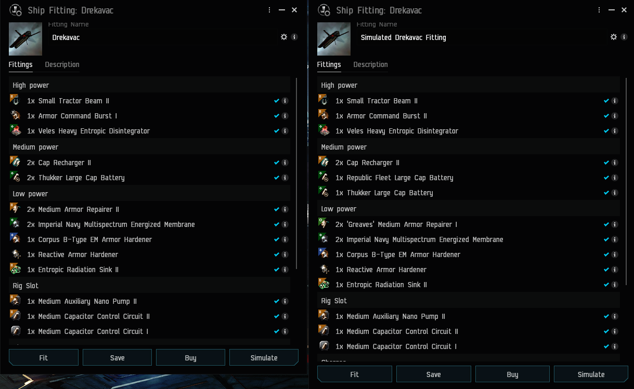Viewport: 634px width, 389px height.
Task: Click checkmark beside Medium Auxiliary Nano Pump II in left window
Action: point(277,301)
